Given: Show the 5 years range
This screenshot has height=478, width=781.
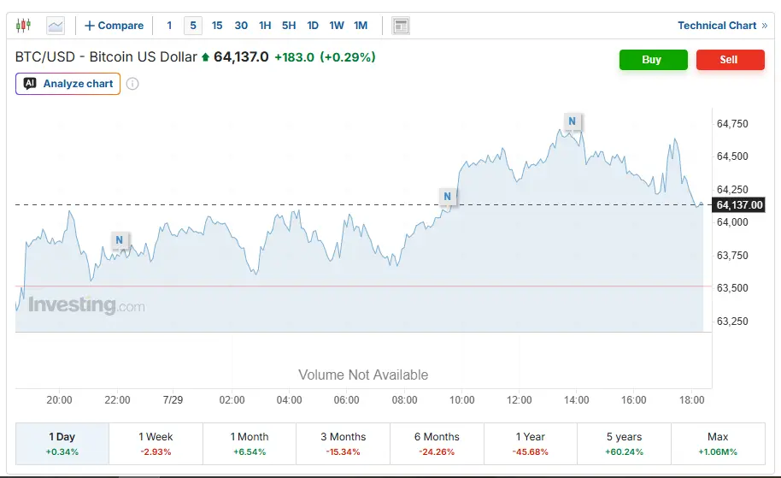Looking at the screenshot, I should pos(624,444).
